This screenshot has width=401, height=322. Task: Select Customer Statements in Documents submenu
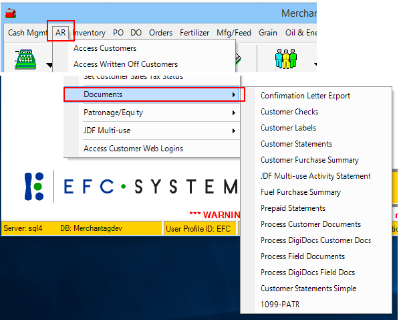coord(296,144)
